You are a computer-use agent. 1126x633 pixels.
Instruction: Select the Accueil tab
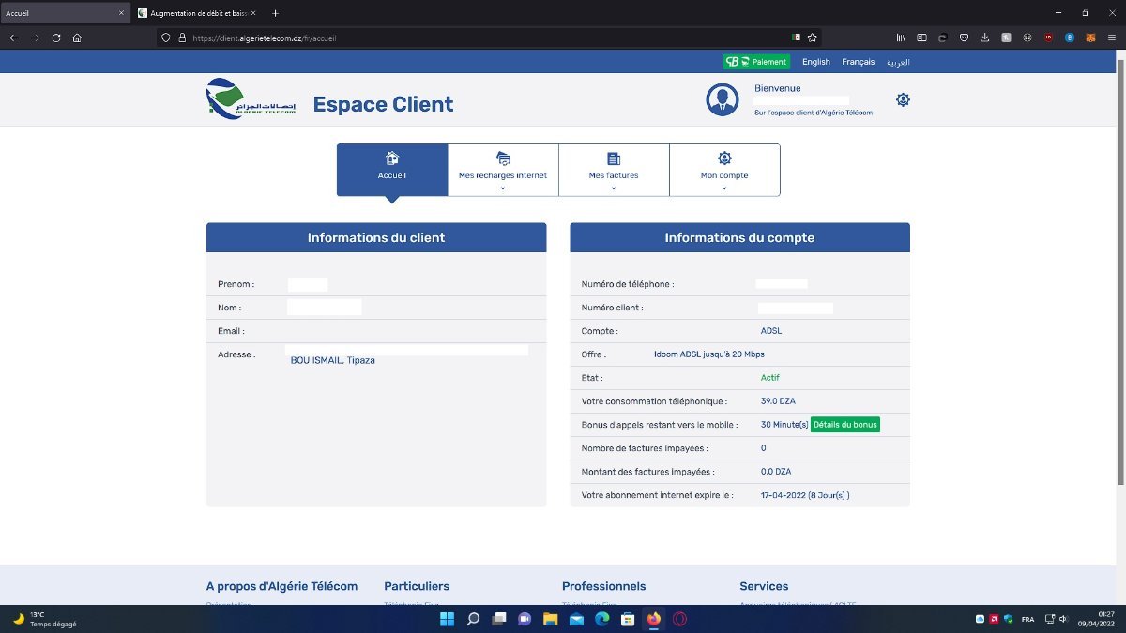(x=392, y=170)
